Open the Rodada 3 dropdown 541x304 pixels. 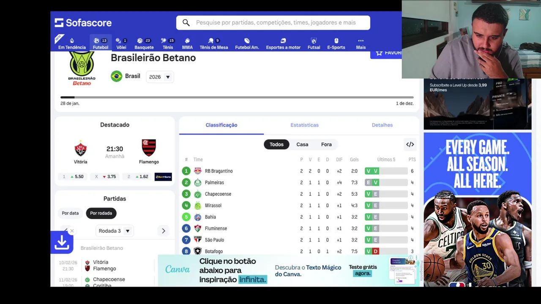115,231
